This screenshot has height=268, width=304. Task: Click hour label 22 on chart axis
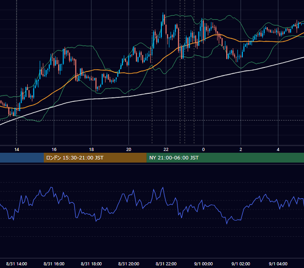(166, 150)
